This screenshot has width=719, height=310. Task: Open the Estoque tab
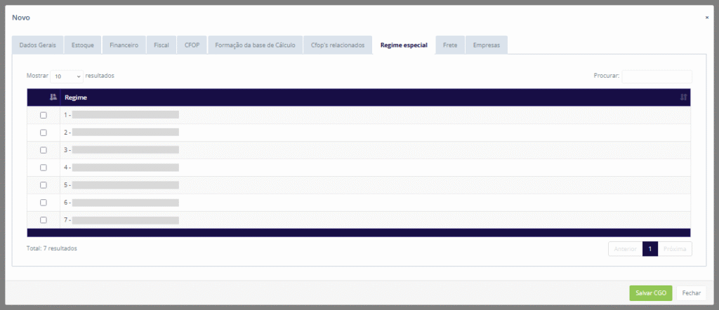(x=83, y=45)
